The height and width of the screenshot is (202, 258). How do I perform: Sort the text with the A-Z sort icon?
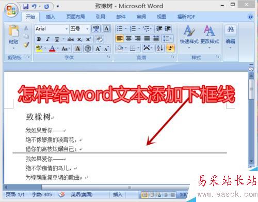pos(160,48)
